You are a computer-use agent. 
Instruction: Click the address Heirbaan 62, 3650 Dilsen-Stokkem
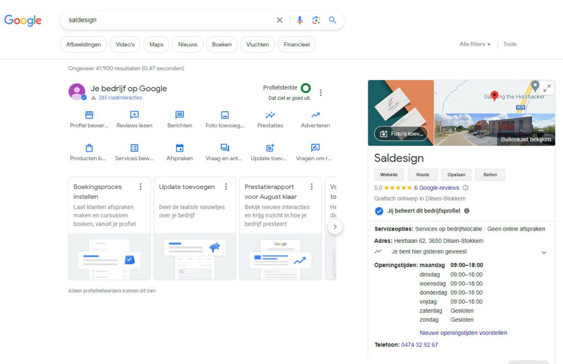438,240
